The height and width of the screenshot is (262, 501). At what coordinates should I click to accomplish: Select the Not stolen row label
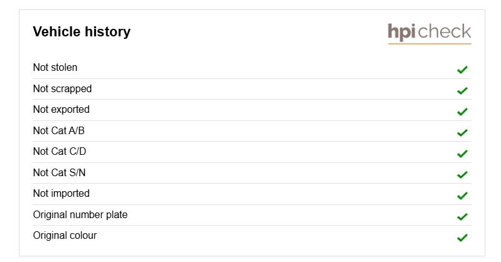55,67
